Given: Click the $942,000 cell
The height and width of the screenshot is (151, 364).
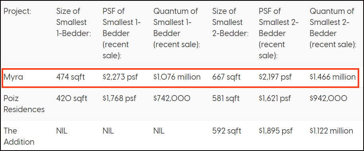Looking at the screenshot, I should [x=329, y=98].
